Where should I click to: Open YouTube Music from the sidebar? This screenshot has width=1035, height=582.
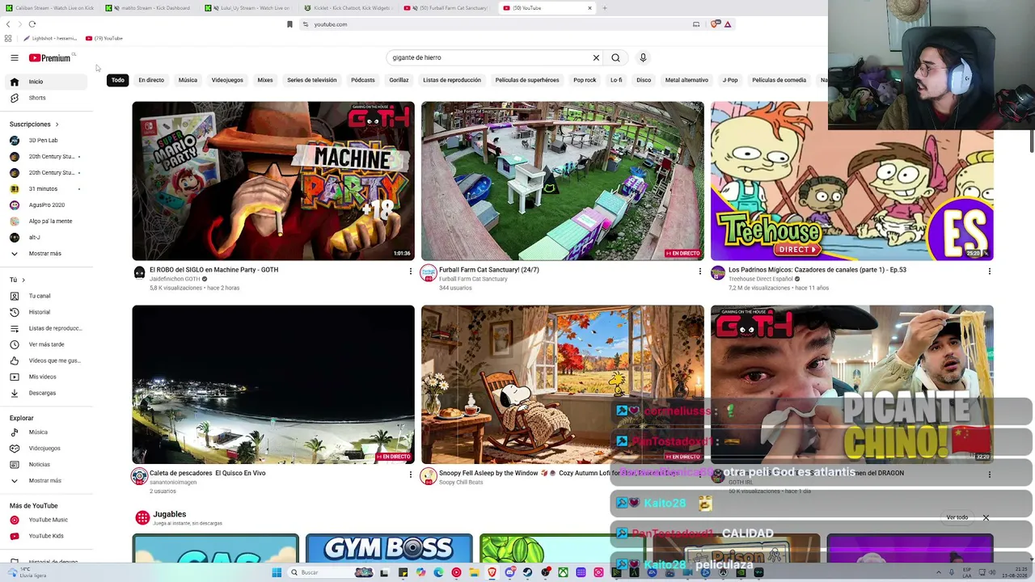[x=48, y=520]
